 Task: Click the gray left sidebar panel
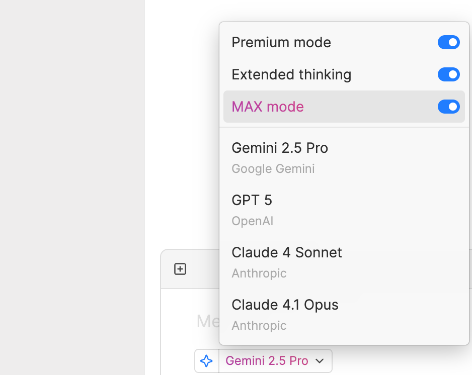click(x=72, y=187)
